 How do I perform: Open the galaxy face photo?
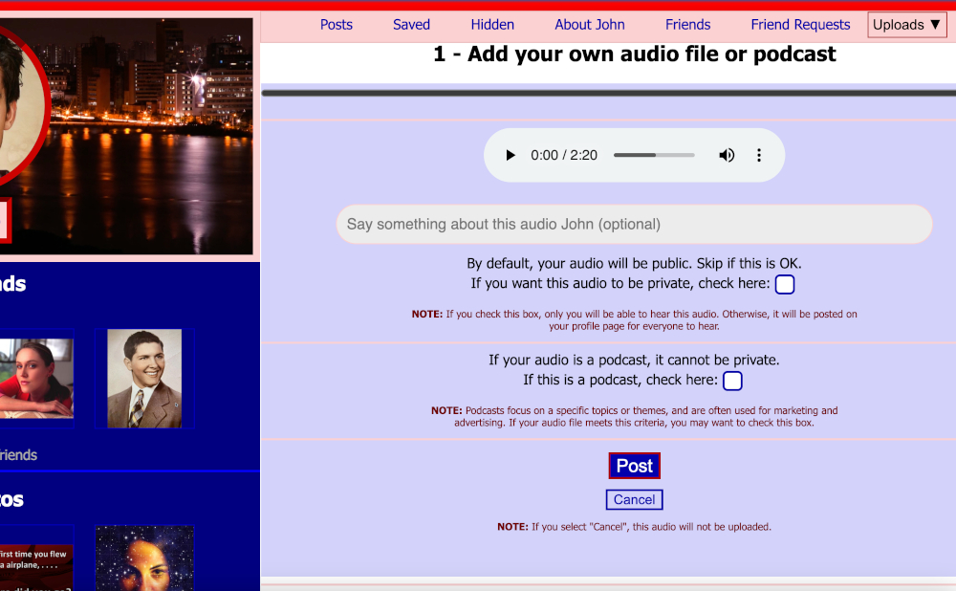[x=144, y=558]
